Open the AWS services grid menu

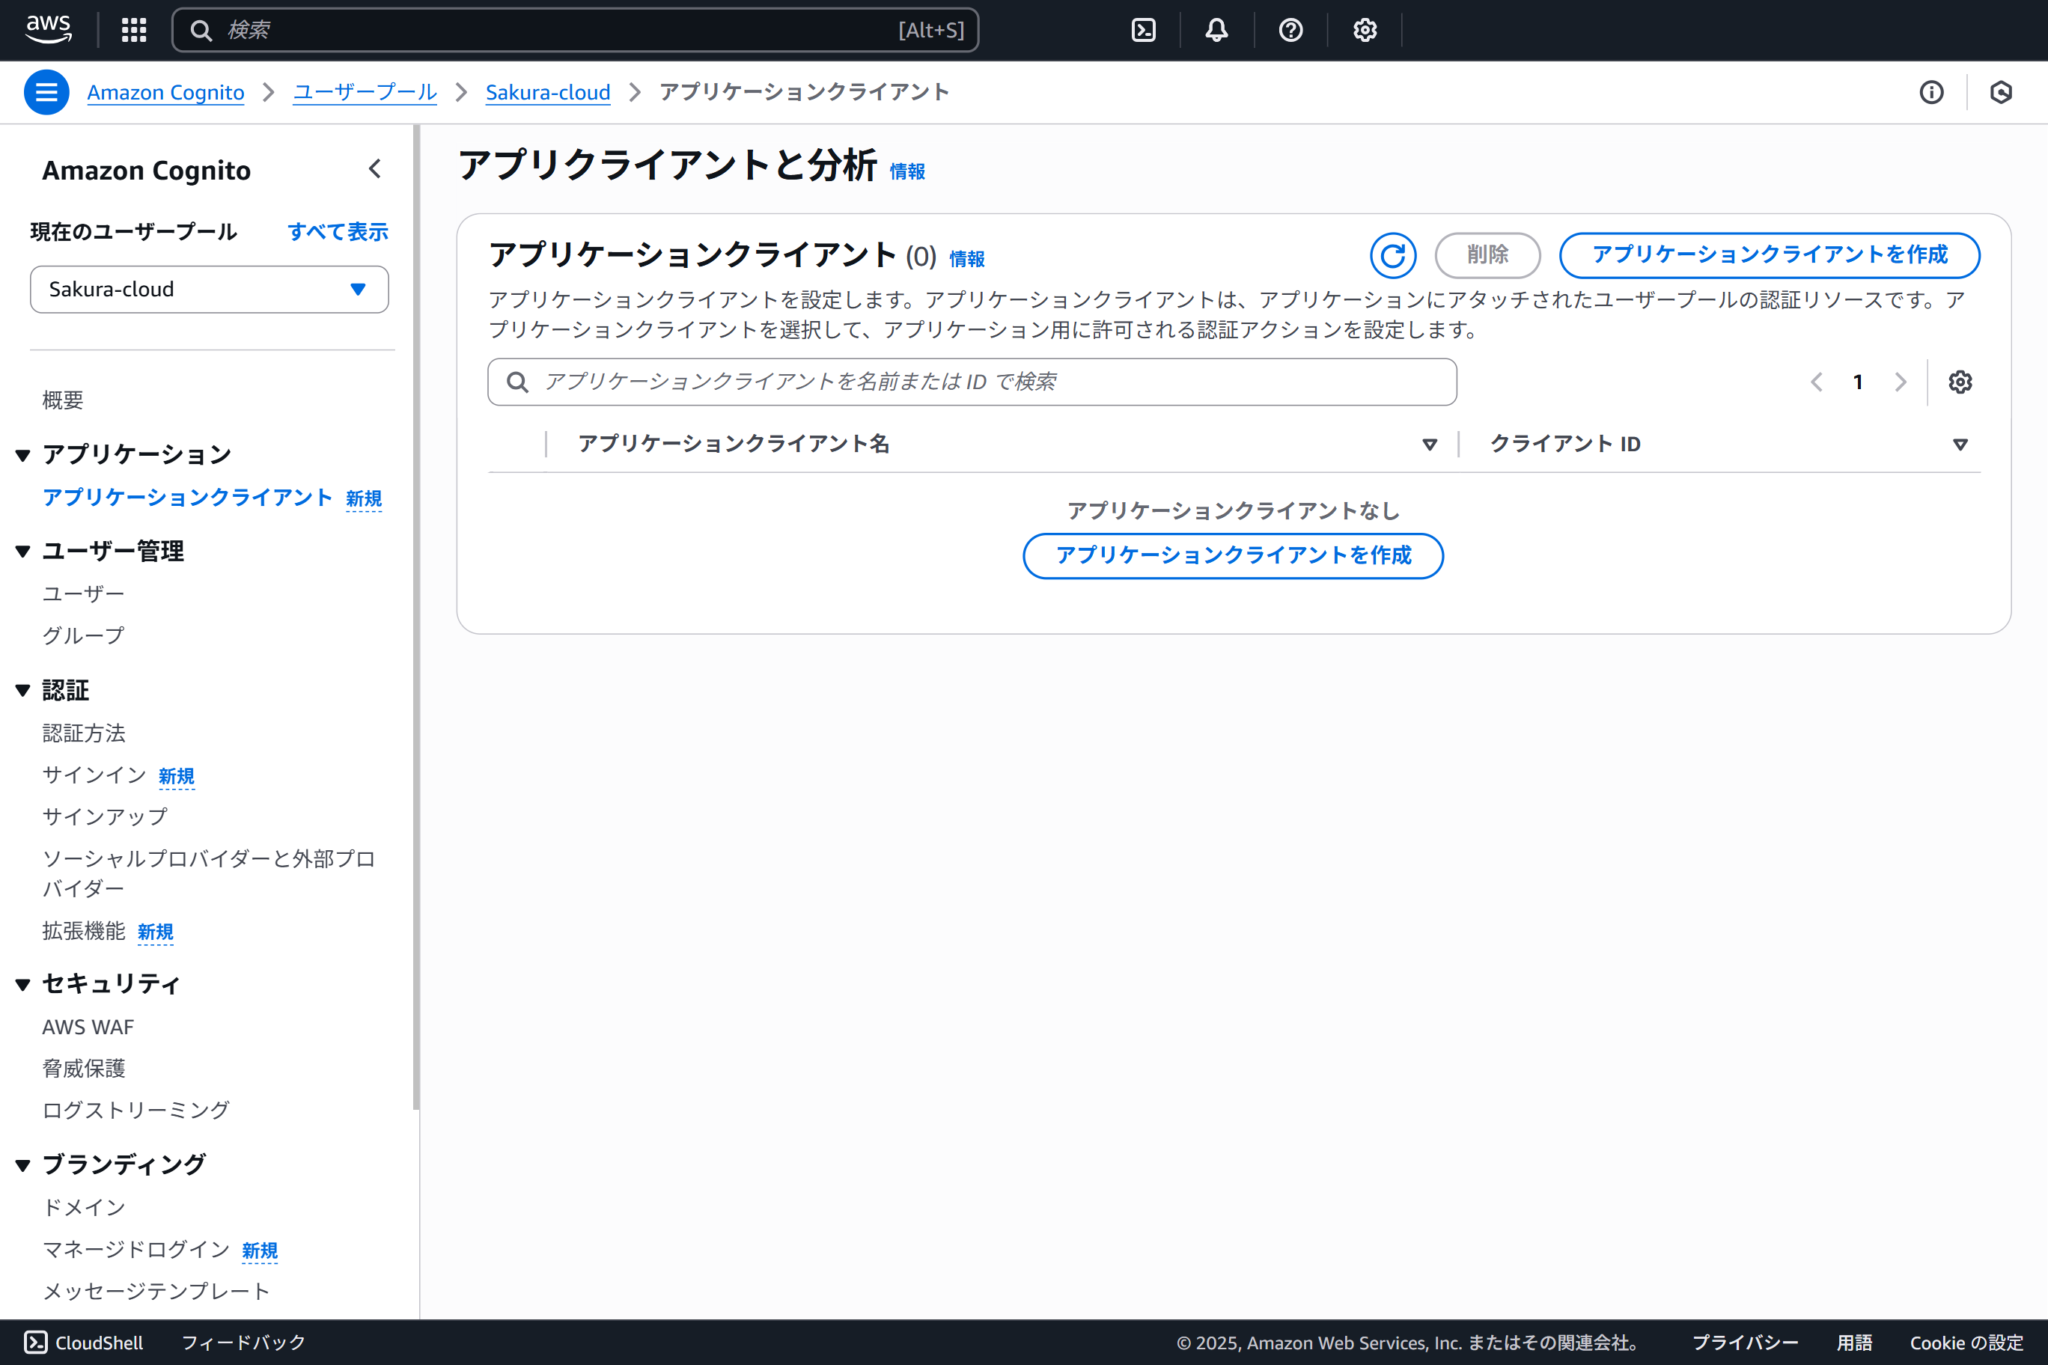pyautogui.click(x=134, y=31)
